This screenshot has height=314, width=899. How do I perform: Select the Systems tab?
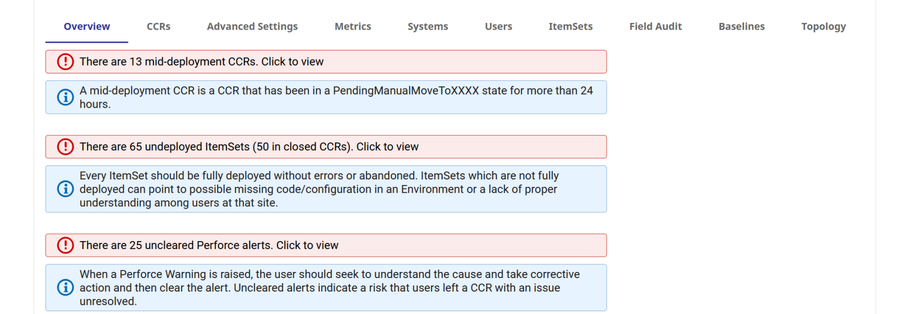click(x=428, y=26)
